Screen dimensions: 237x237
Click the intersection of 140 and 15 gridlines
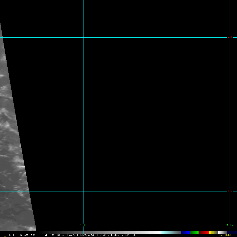click(83, 191)
